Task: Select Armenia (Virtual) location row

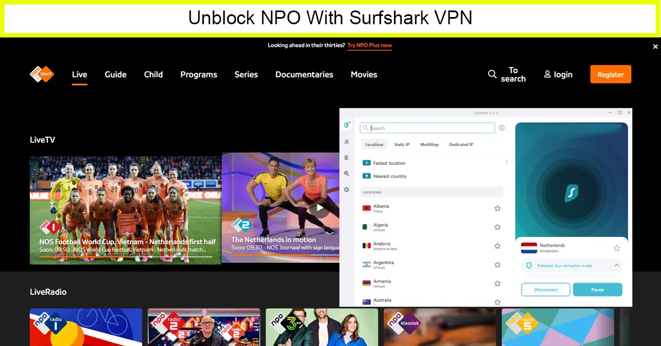Action: point(431,283)
